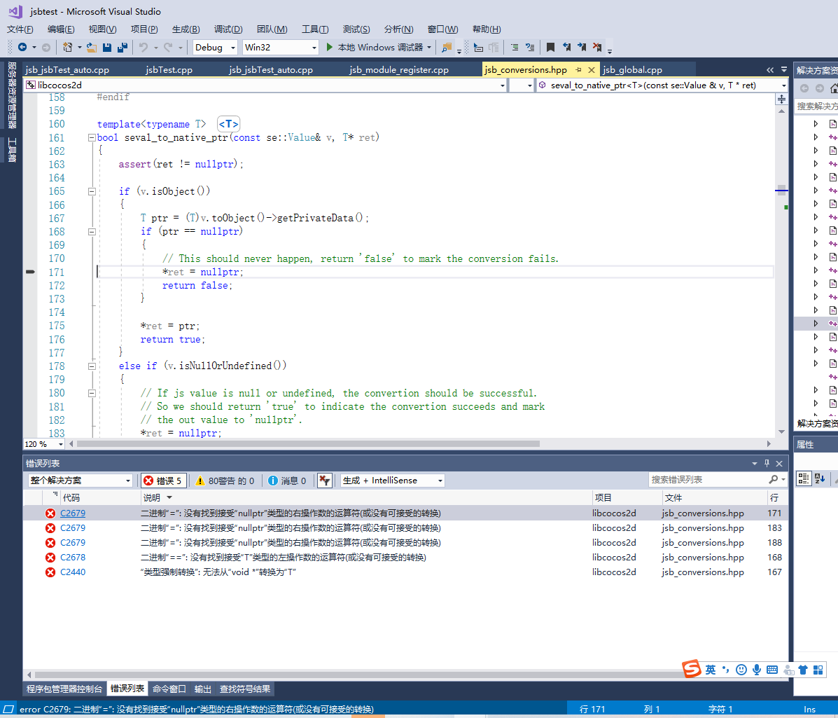Viewport: 838px width, 718px height.
Task: Click the Sogou input method logo
Action: pyautogui.click(x=692, y=669)
